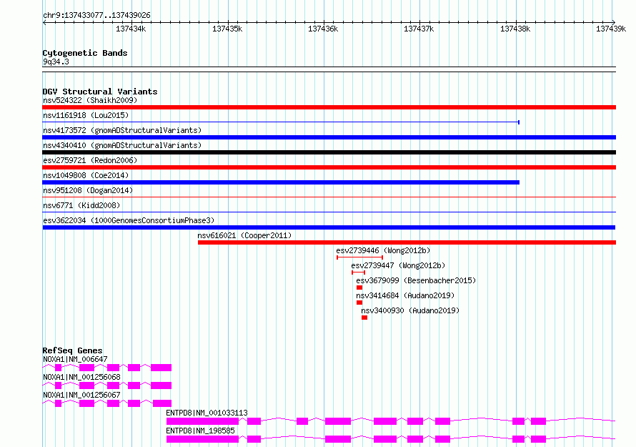This screenshot has width=636, height=447.
Task: Click the 137435k ruler tick label
Action: pos(227,29)
